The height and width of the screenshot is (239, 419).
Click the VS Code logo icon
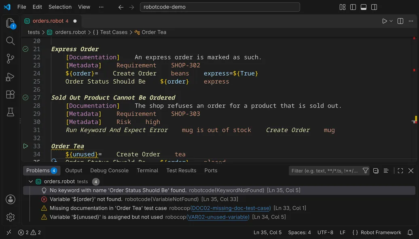(x=7, y=7)
